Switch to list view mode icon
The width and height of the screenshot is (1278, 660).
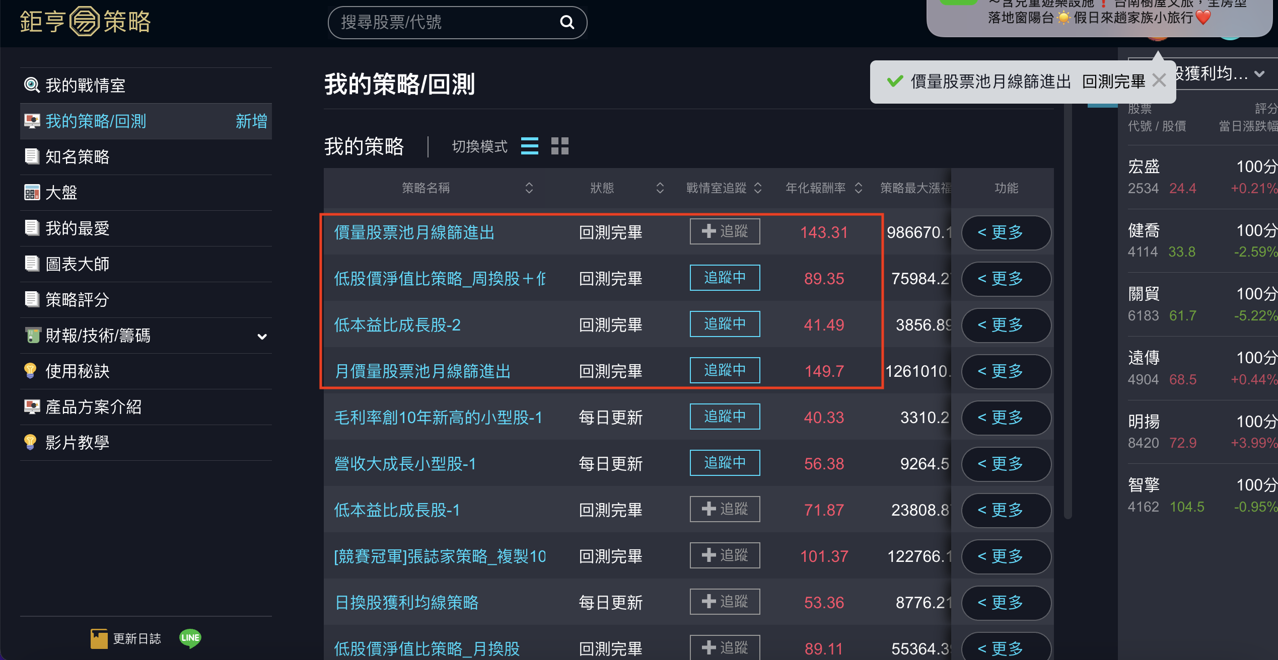click(529, 146)
